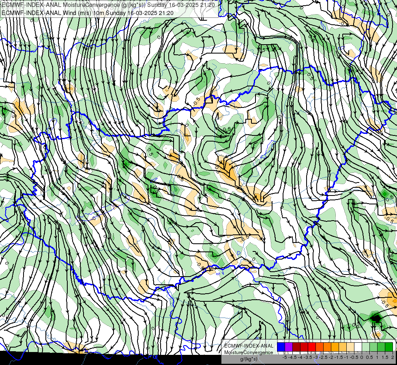Click the darkest green legend swatch

click(x=389, y=347)
